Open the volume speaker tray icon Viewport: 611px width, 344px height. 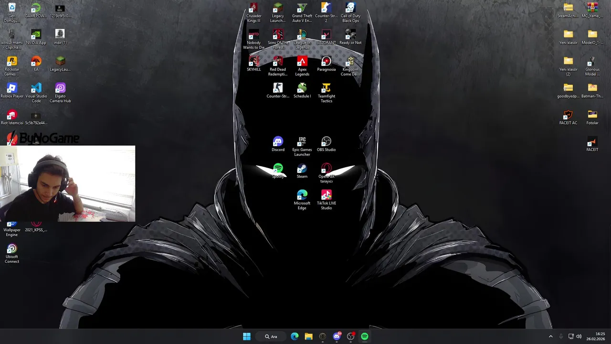[x=579, y=336]
